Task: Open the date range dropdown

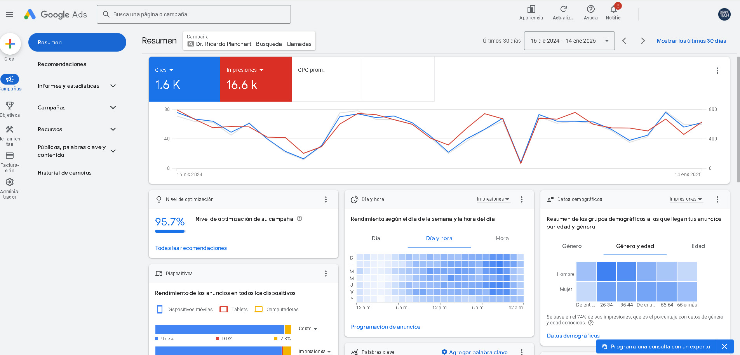Action: point(569,41)
